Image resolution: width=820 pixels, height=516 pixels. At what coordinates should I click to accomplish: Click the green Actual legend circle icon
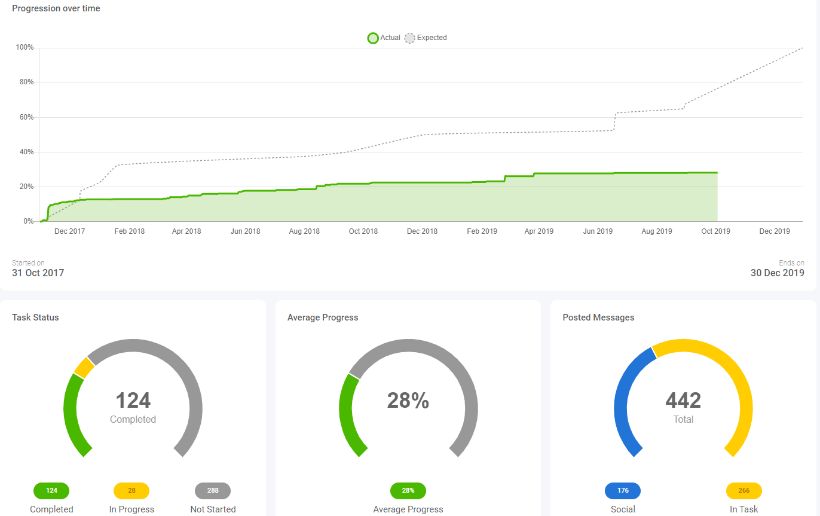point(373,38)
